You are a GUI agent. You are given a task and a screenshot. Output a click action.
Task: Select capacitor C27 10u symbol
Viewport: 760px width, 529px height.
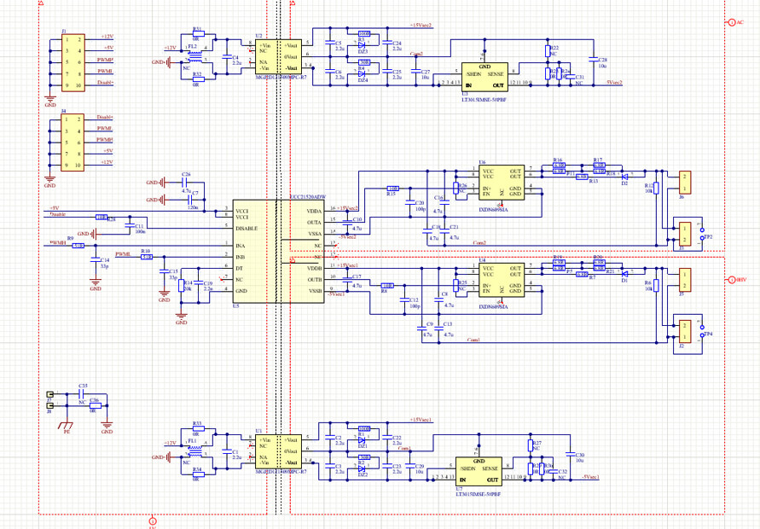point(416,72)
